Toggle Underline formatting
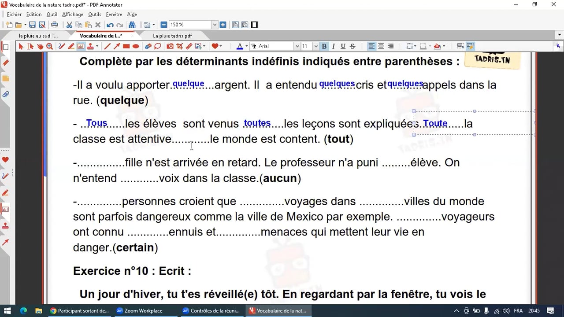The width and height of the screenshot is (564, 317). 343,46
